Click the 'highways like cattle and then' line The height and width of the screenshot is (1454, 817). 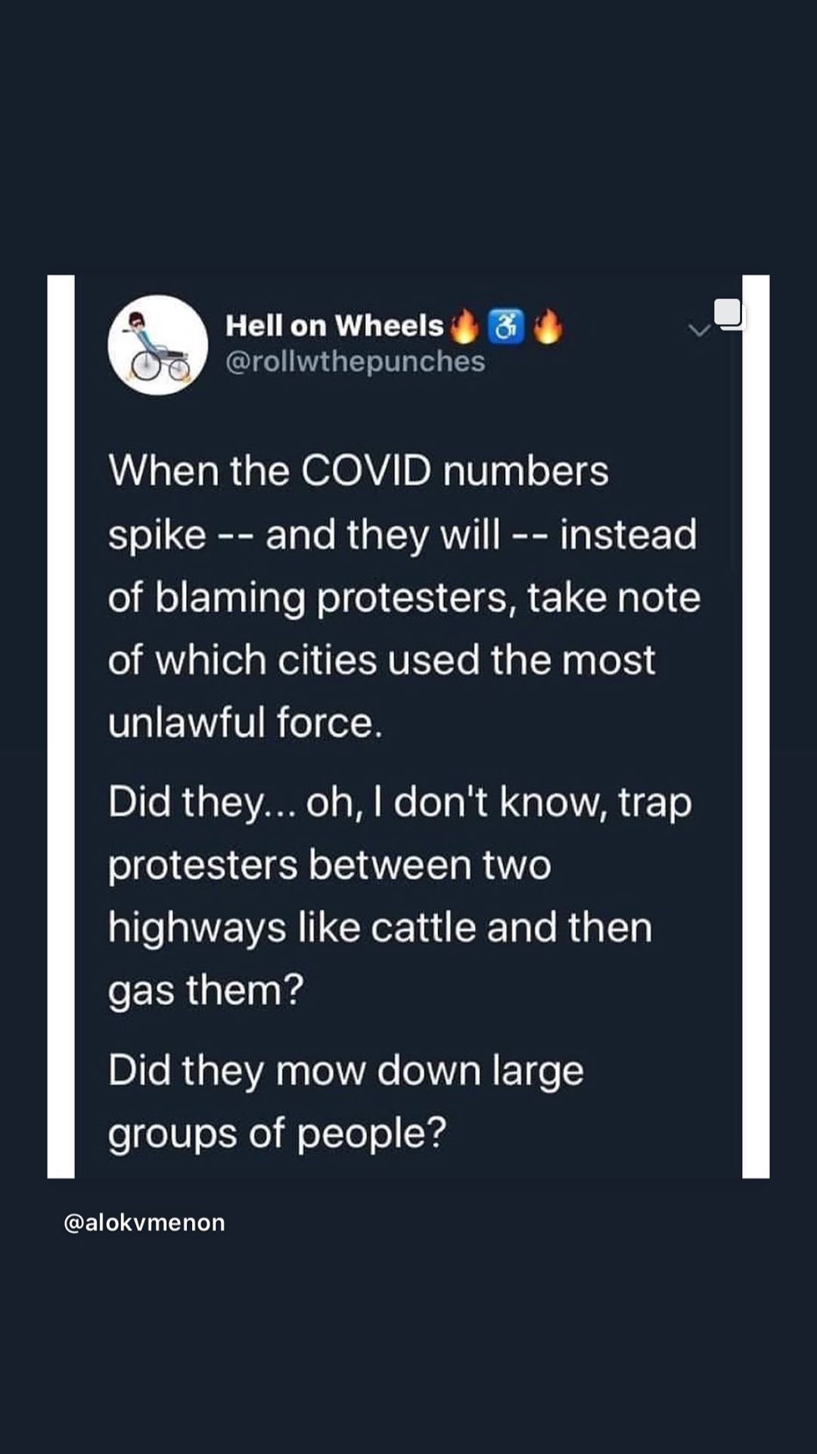point(380,928)
